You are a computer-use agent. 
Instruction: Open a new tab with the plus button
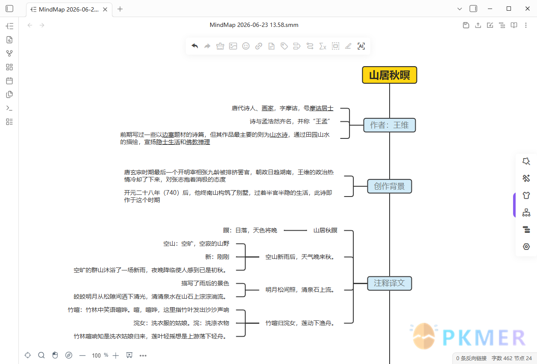point(120,9)
